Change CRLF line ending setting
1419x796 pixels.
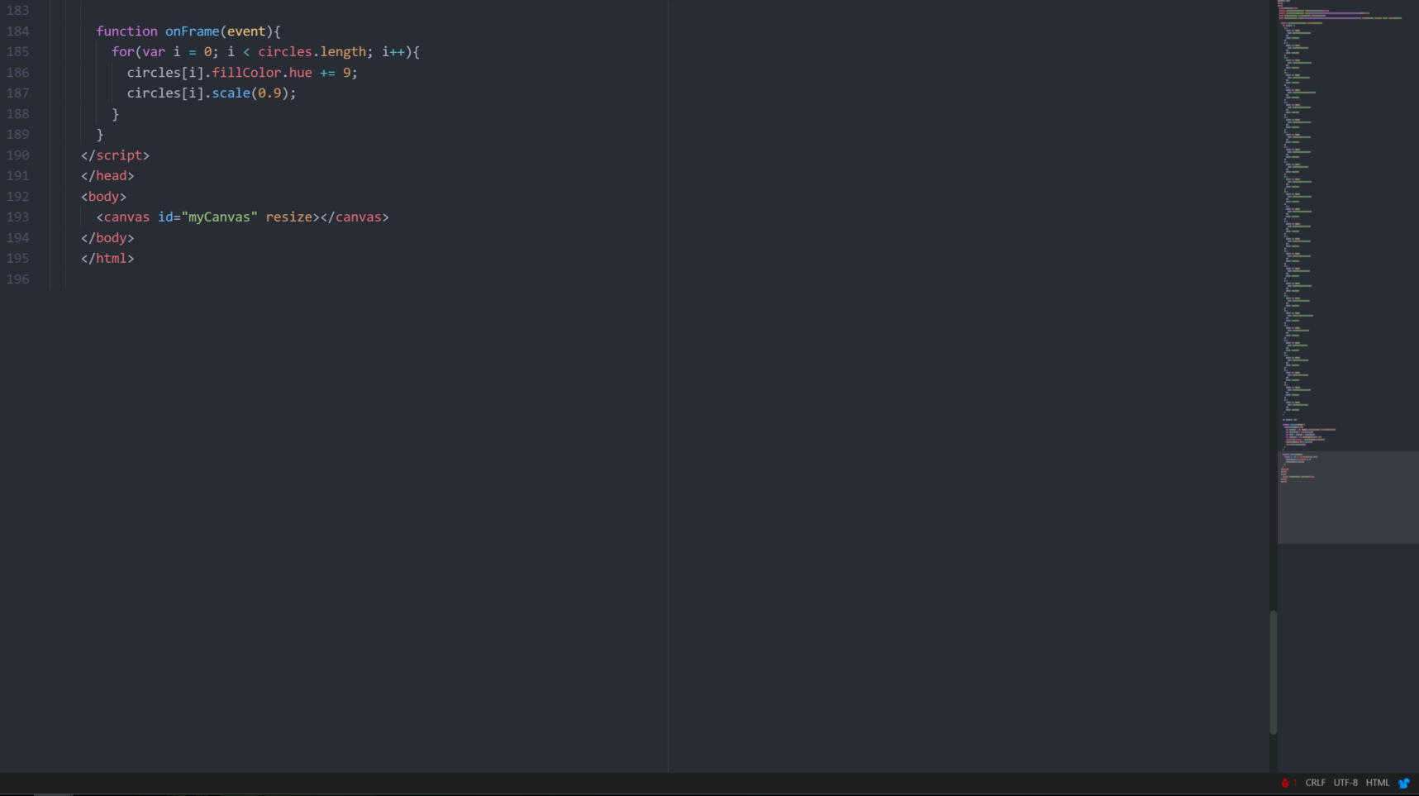1315,783
